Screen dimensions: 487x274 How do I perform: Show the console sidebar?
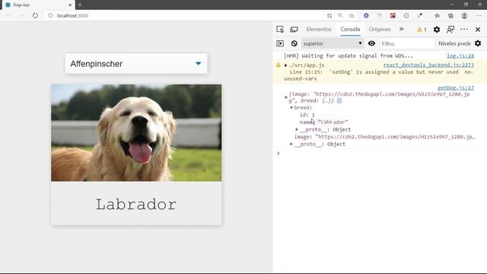280,43
